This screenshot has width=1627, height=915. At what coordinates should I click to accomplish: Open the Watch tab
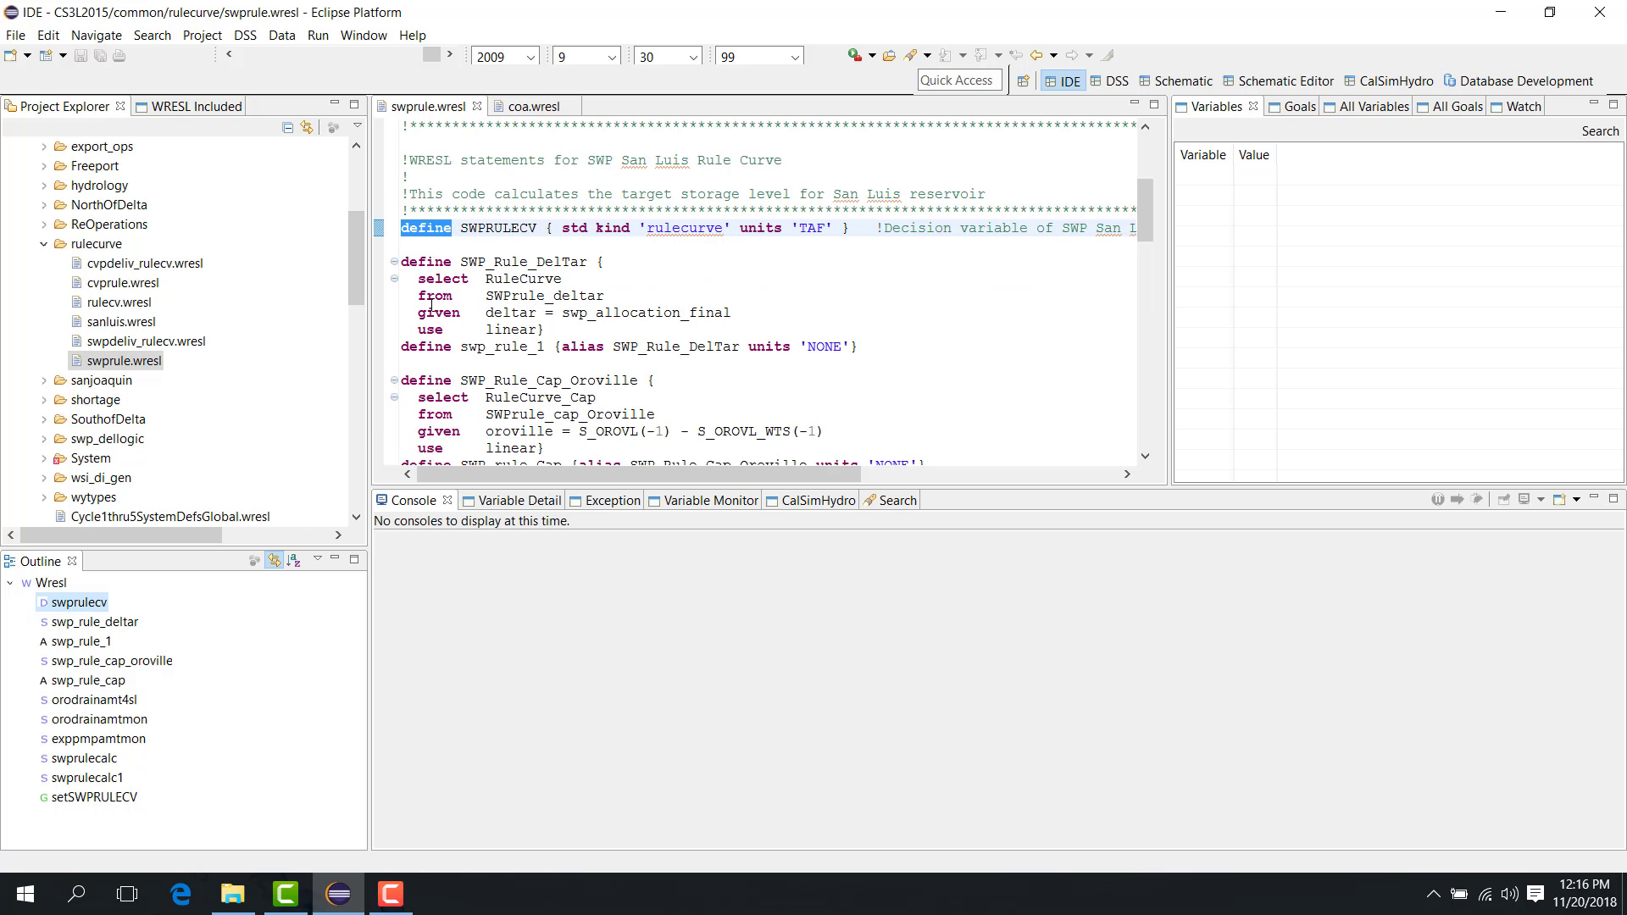pos(1516,106)
